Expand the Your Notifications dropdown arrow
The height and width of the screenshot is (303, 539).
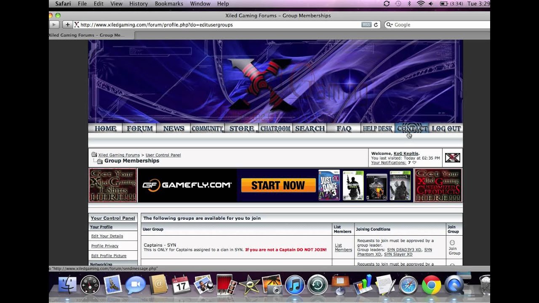[414, 163]
